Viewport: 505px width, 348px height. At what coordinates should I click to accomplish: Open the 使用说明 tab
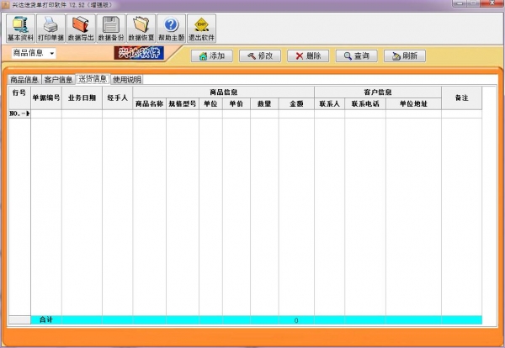tap(127, 80)
